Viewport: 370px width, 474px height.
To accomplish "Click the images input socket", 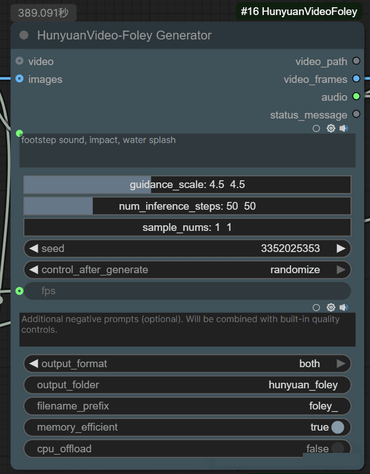I will pos(19,78).
